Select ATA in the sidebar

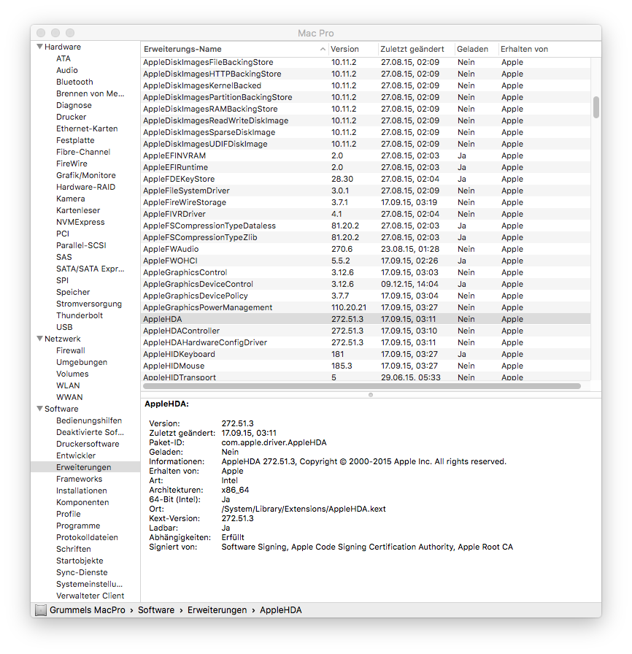pos(63,58)
